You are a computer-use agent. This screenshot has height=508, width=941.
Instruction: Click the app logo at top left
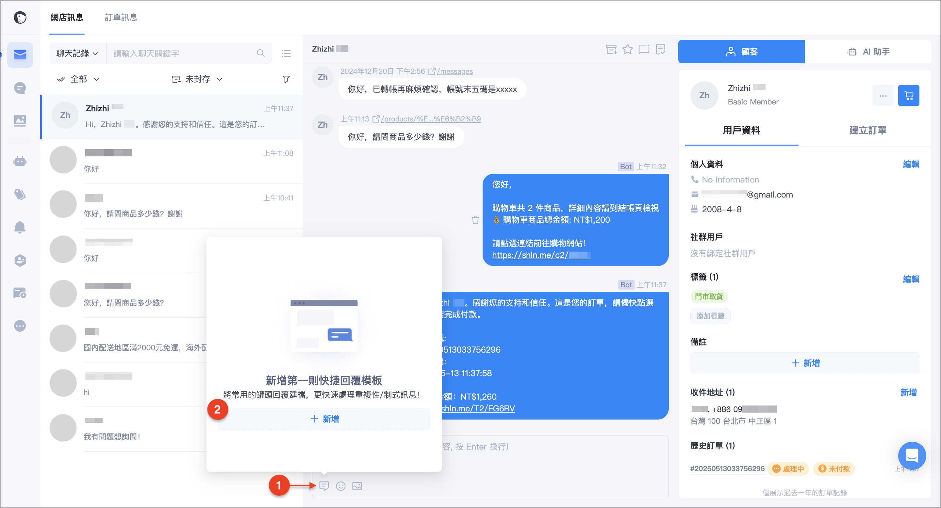[x=20, y=17]
